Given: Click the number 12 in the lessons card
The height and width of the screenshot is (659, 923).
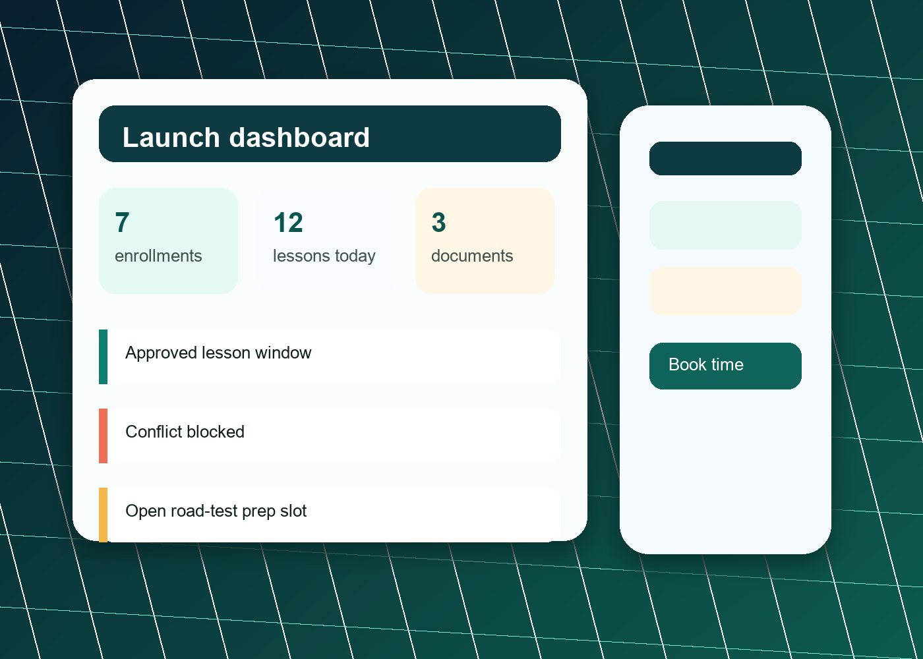Looking at the screenshot, I should point(288,223).
